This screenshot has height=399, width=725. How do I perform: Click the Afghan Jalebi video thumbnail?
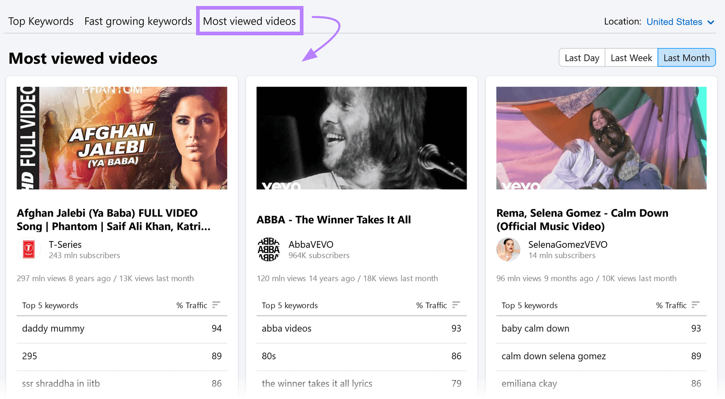click(x=122, y=138)
